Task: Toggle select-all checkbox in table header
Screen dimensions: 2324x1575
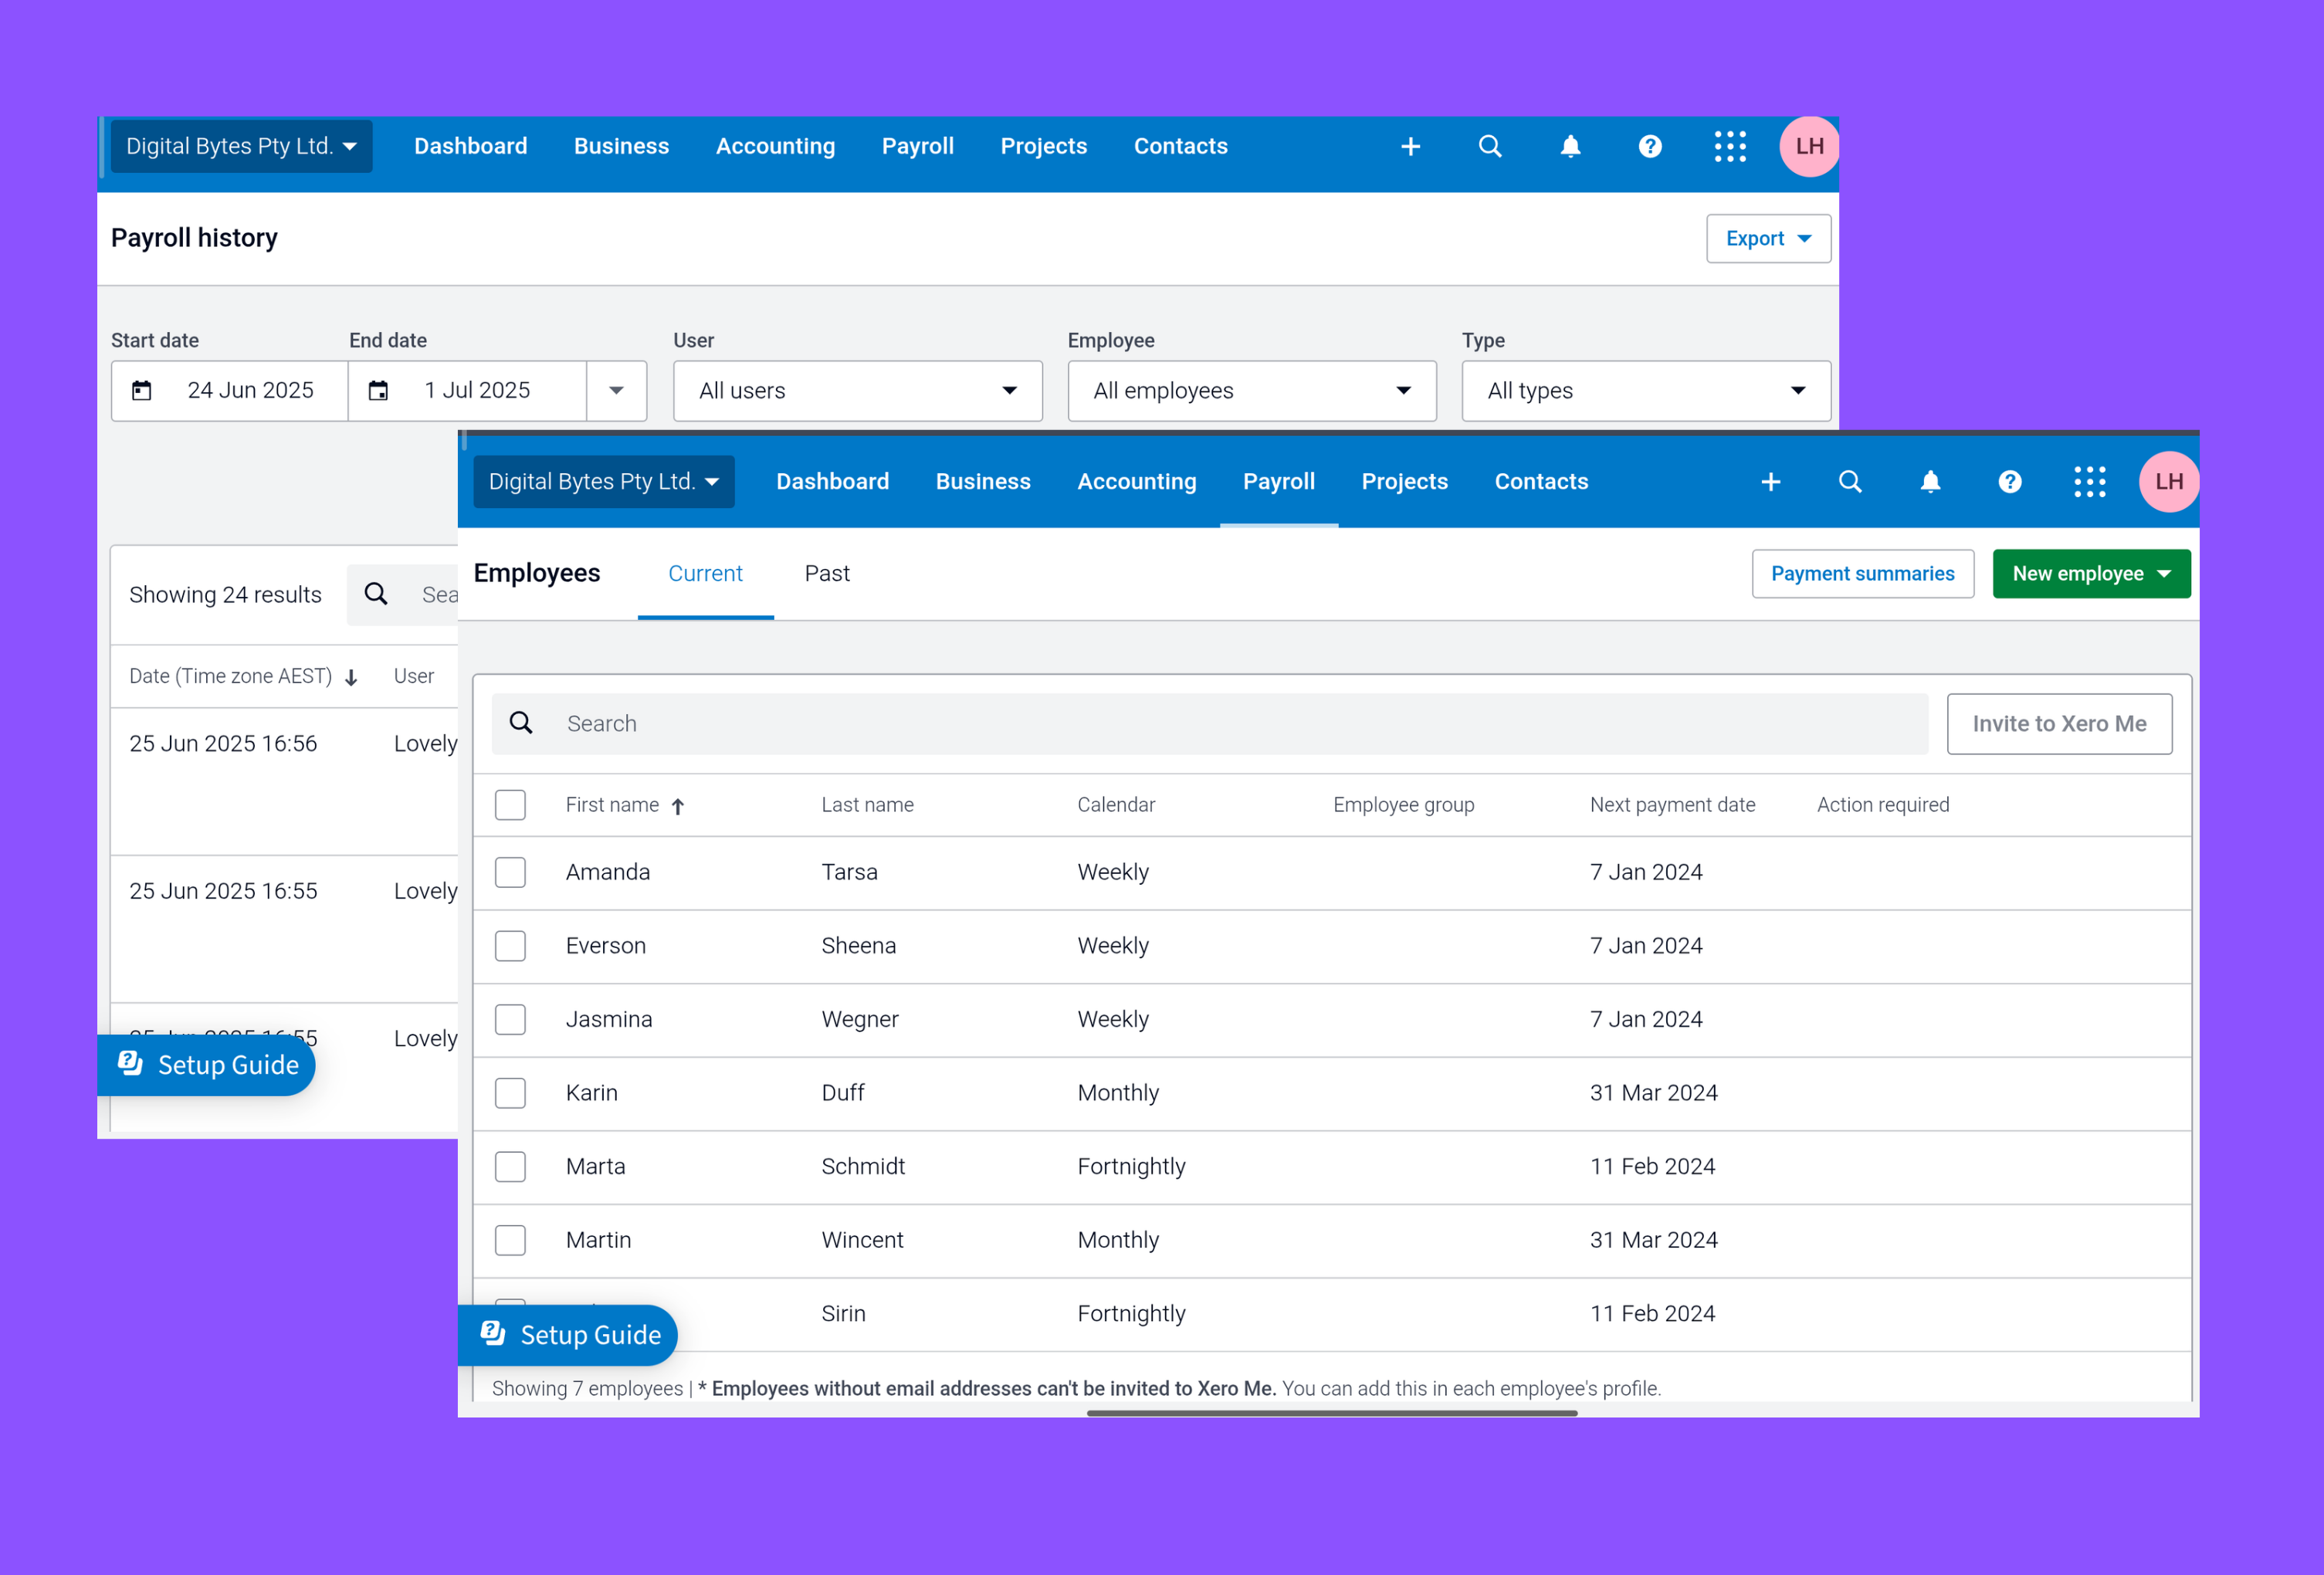Action: (510, 805)
